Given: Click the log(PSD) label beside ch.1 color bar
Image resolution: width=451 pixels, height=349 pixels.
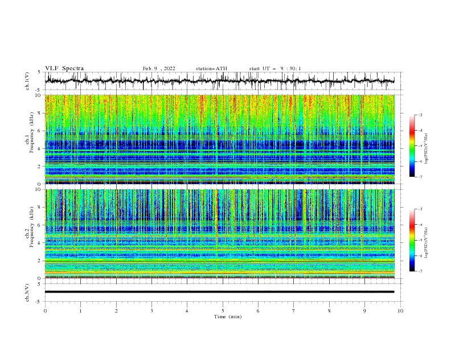Looking at the screenshot, I should point(427,149).
